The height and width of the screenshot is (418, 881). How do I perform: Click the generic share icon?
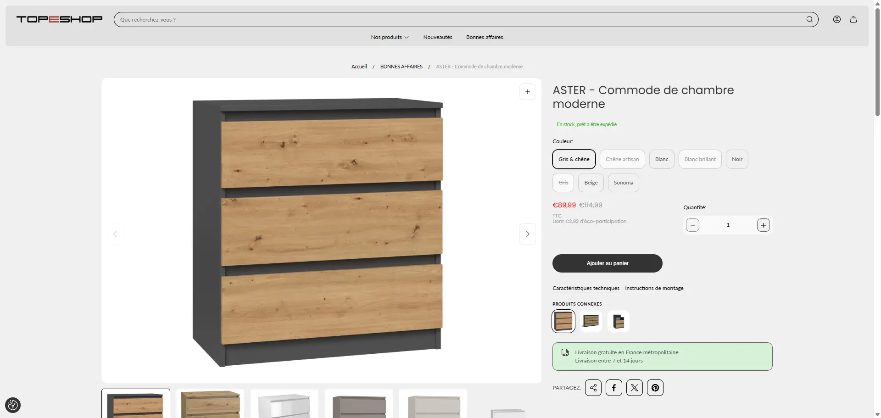point(593,388)
